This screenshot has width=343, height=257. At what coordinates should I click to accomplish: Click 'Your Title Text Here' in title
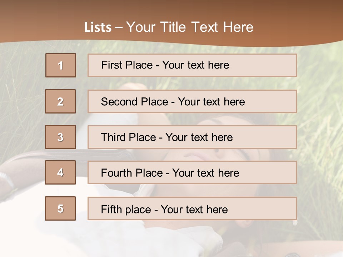coord(190,27)
